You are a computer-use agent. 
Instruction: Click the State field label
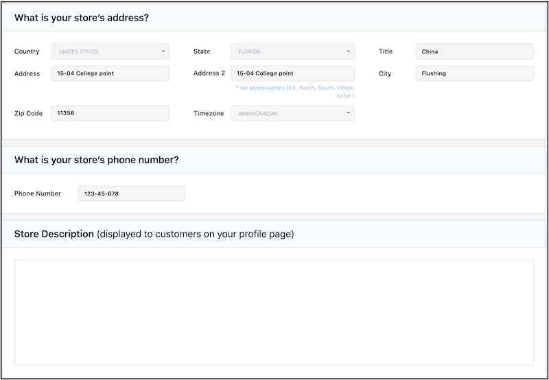point(202,51)
